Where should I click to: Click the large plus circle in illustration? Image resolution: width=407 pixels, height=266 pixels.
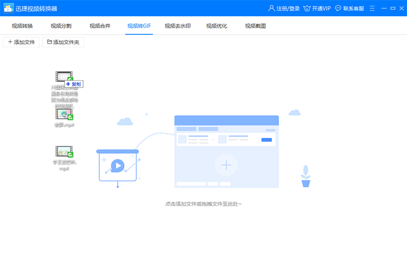tap(226, 165)
